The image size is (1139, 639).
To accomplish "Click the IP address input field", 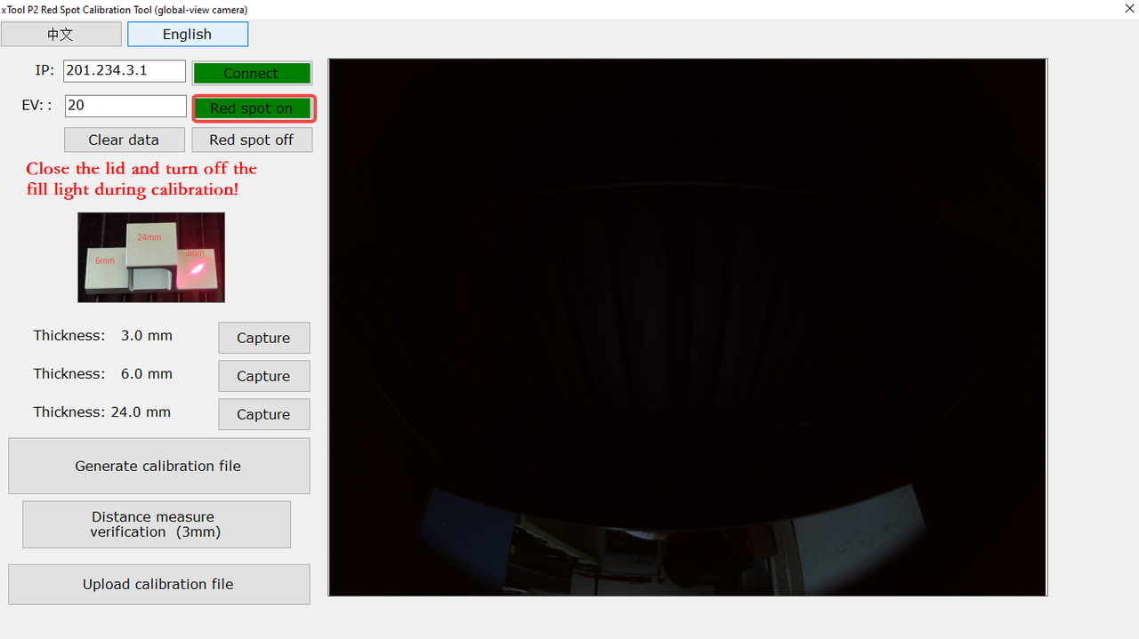I will [x=125, y=71].
